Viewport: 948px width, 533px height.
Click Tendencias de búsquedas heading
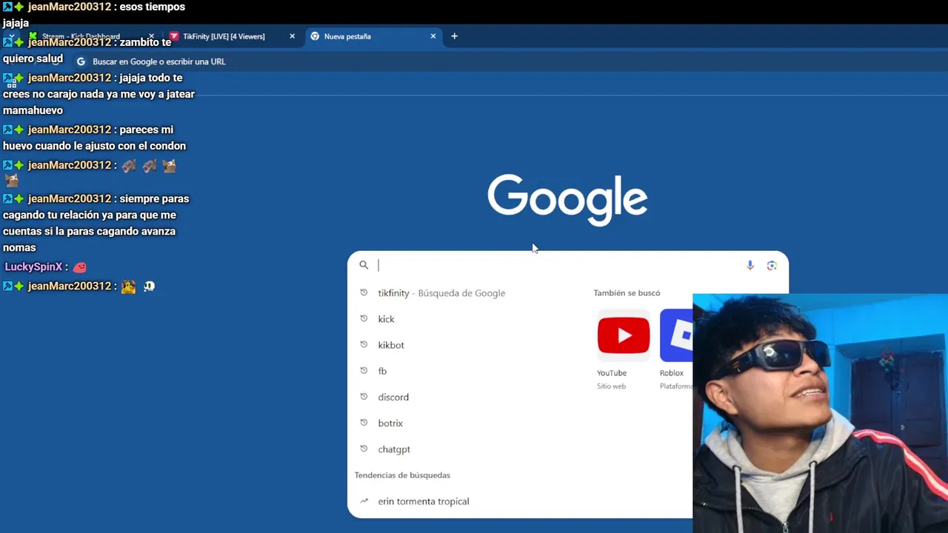point(402,475)
